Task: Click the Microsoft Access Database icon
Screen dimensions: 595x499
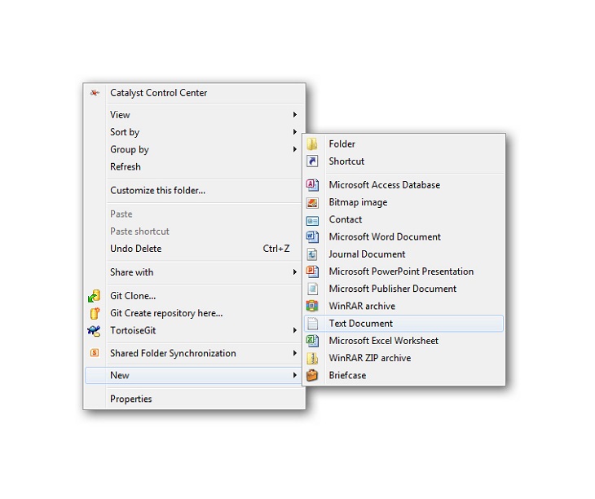Action: coord(312,185)
